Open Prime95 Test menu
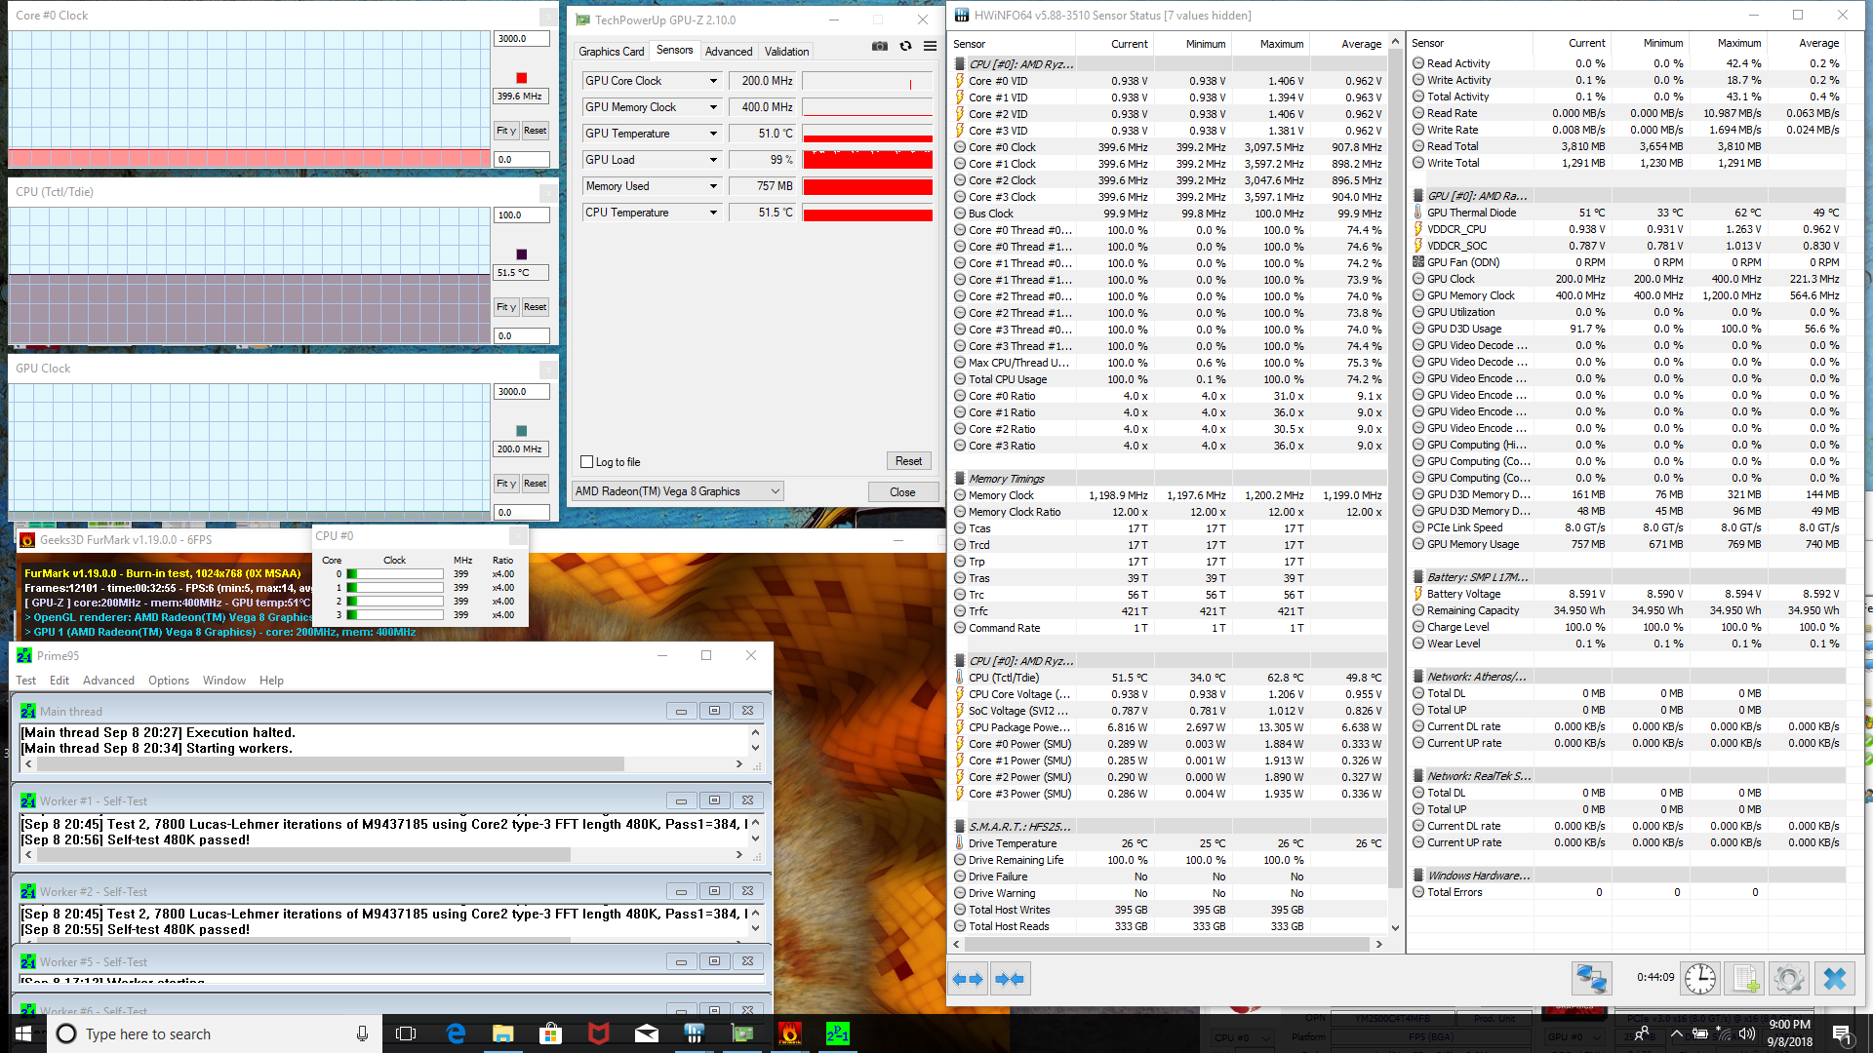 click(x=26, y=681)
